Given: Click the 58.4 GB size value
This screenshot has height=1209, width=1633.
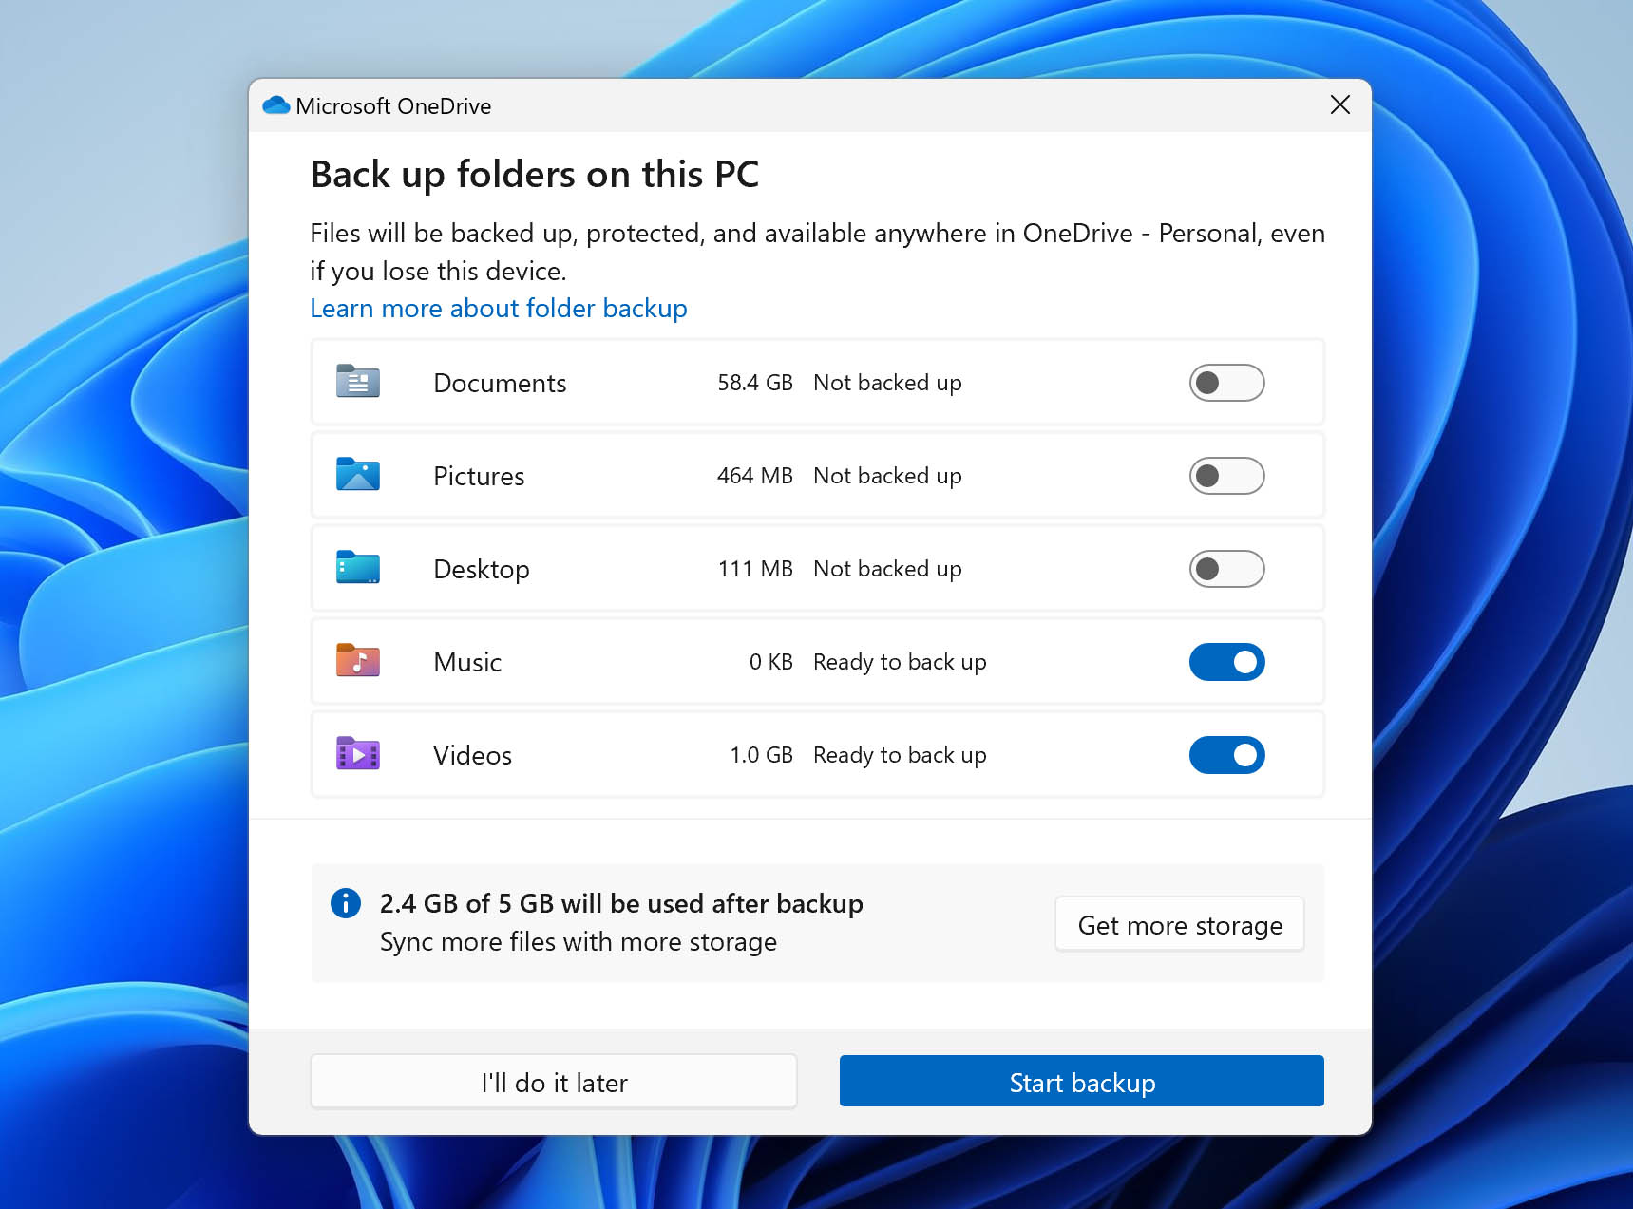Looking at the screenshot, I should click(755, 383).
